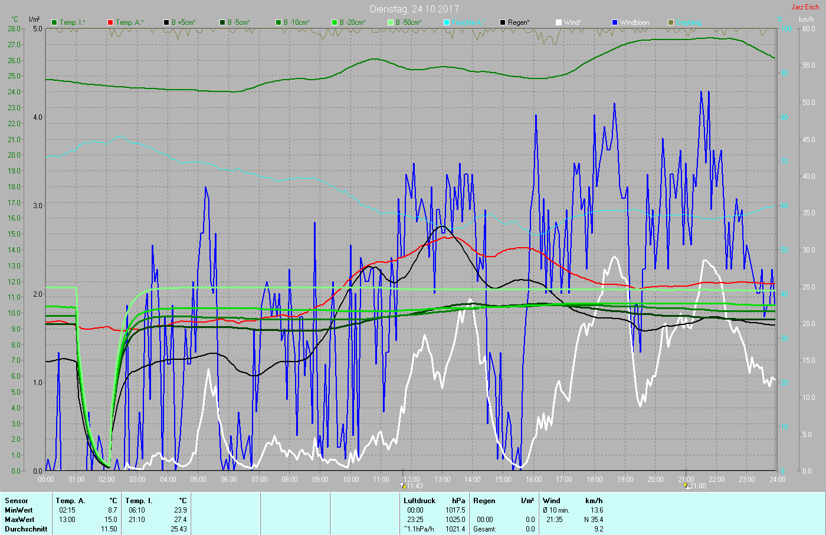Screen dimensions: 826x535
Task: Toggle the B -10cm series label
Action: click(x=296, y=22)
